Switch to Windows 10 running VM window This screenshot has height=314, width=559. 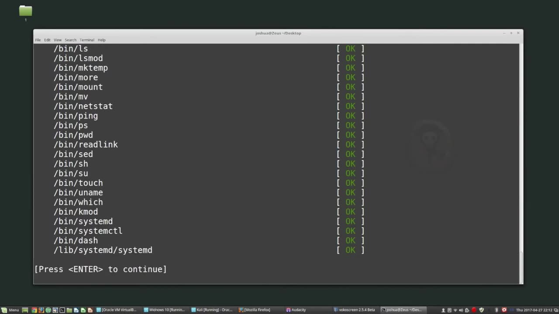click(x=165, y=310)
